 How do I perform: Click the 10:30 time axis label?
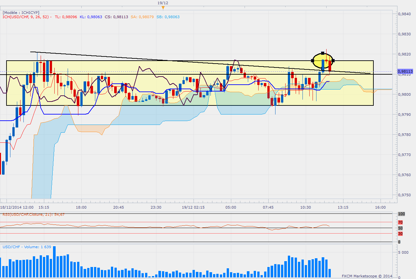305,207
